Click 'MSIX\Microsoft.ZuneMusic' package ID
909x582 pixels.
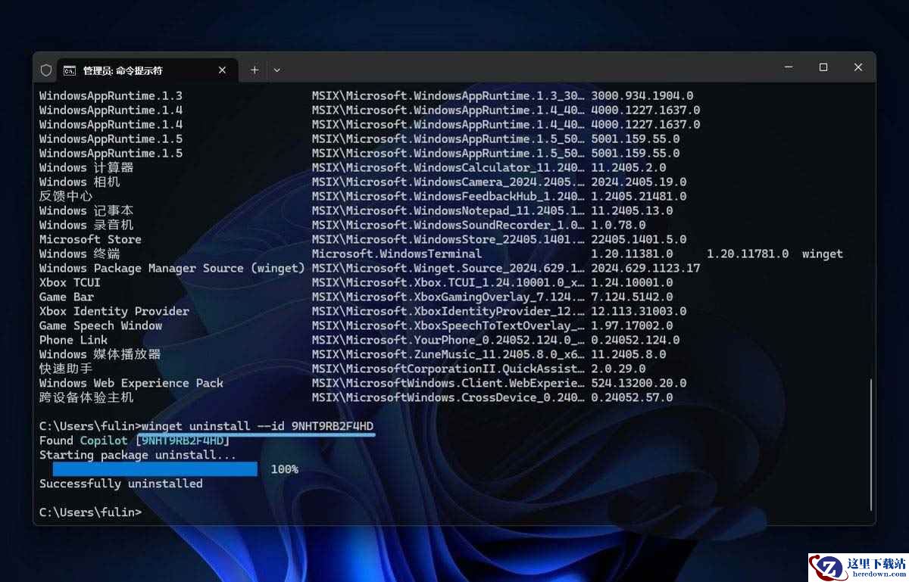point(448,354)
